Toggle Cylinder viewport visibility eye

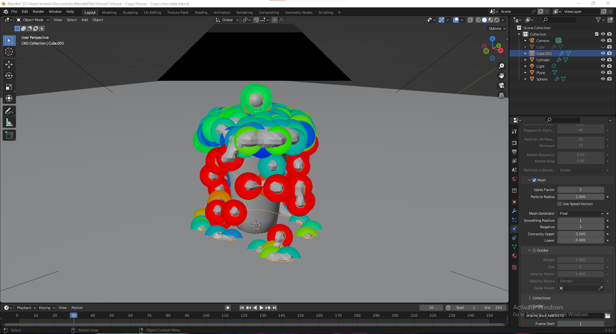pos(603,60)
